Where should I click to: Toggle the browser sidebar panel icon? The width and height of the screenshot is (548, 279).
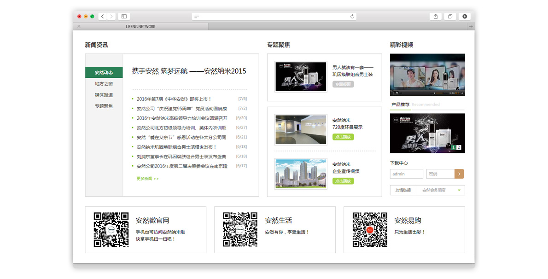(x=124, y=17)
